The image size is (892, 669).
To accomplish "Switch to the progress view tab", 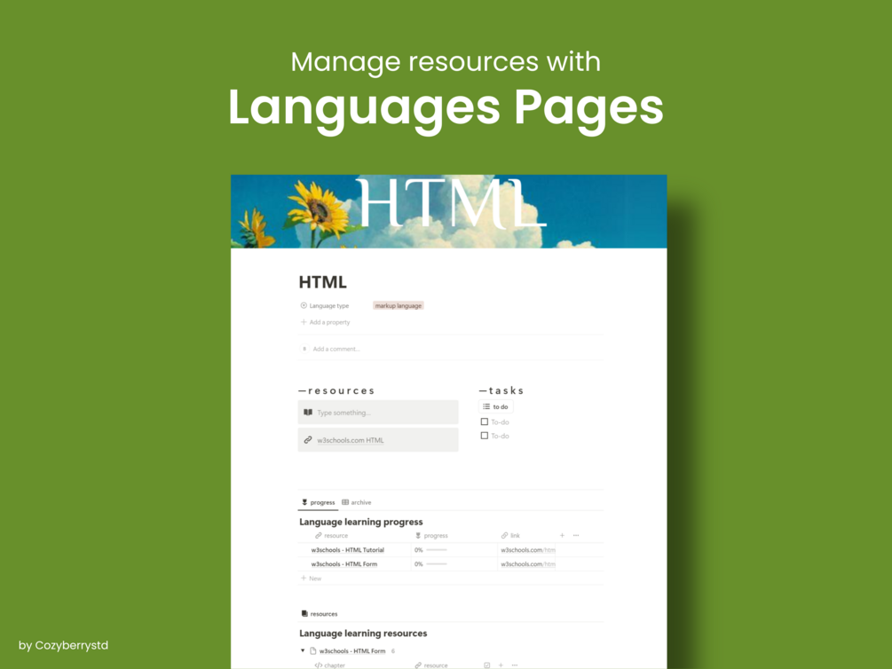I will click(318, 502).
